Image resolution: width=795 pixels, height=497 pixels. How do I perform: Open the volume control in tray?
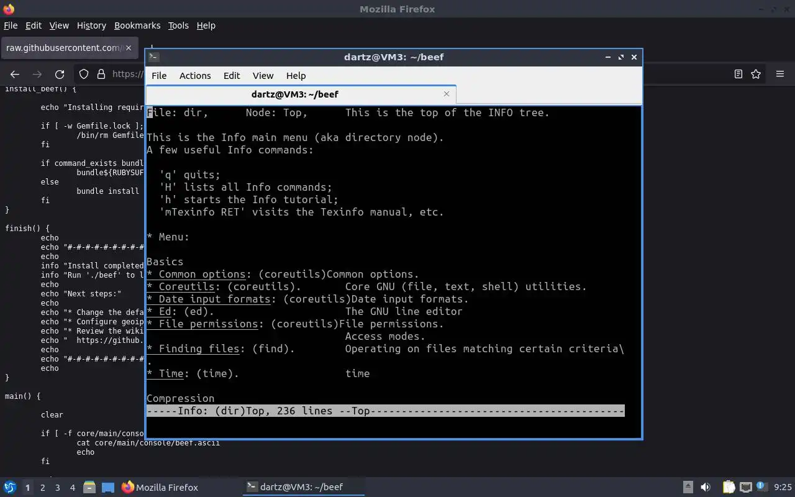(x=706, y=487)
